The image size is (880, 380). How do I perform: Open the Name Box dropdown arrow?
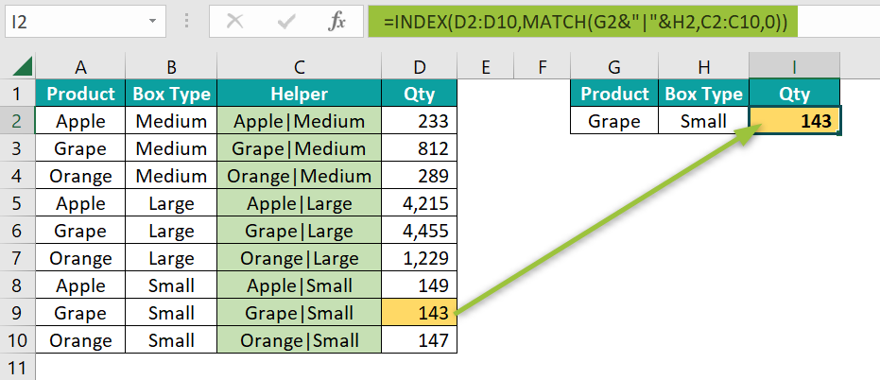pos(152,22)
